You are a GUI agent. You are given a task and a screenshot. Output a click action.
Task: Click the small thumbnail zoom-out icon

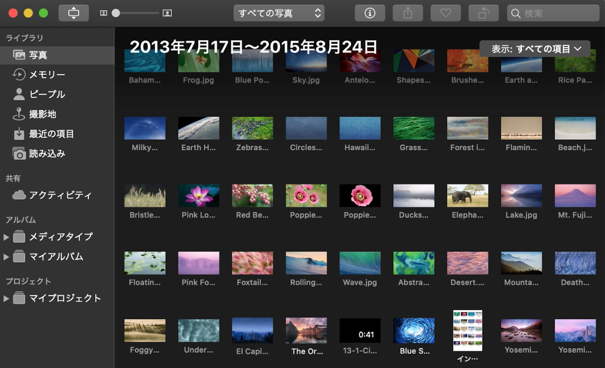pos(103,13)
